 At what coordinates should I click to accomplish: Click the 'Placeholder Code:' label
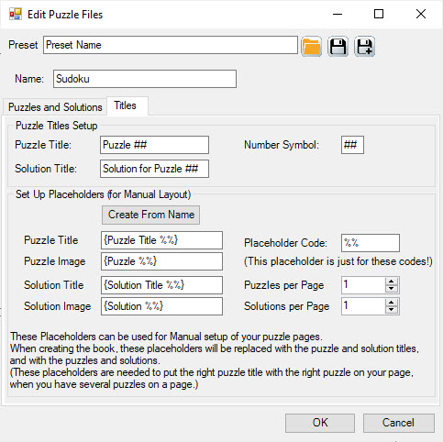click(285, 243)
